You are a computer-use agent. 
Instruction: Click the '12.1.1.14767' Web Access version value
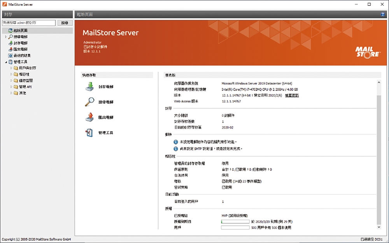pyautogui.click(x=231, y=101)
